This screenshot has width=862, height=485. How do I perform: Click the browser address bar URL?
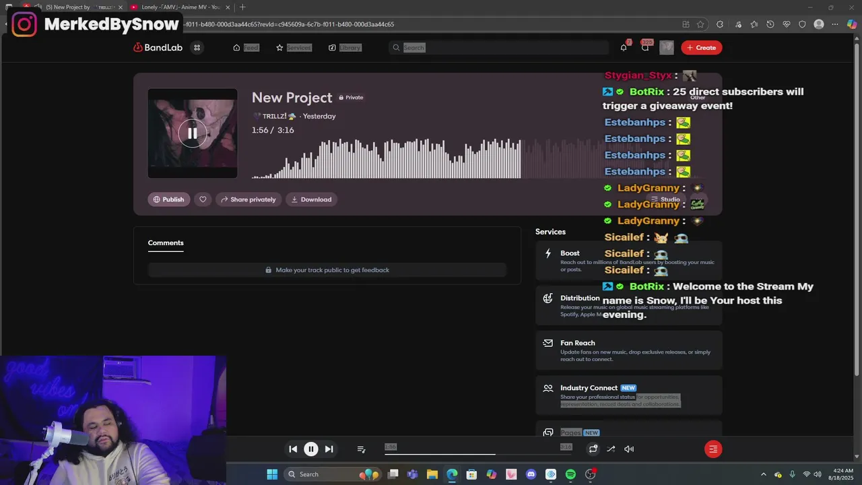click(x=290, y=24)
